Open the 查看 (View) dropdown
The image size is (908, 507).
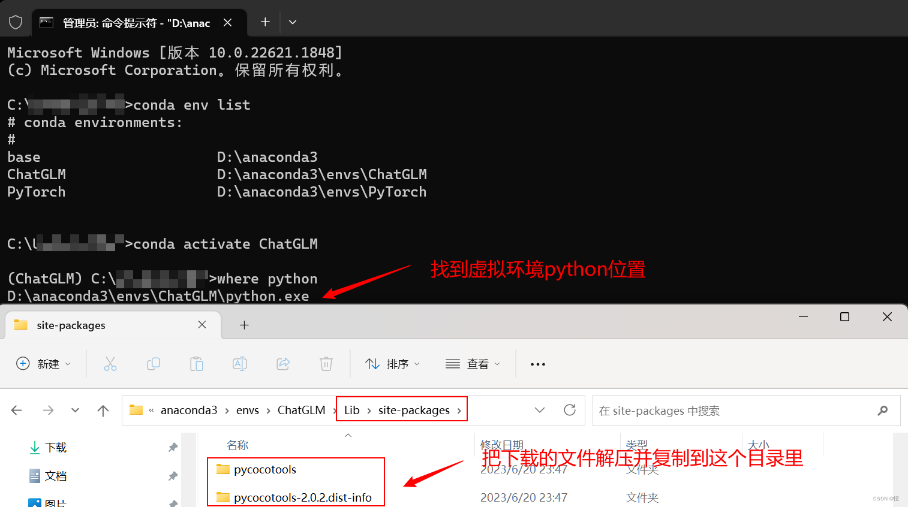pyautogui.click(x=473, y=364)
